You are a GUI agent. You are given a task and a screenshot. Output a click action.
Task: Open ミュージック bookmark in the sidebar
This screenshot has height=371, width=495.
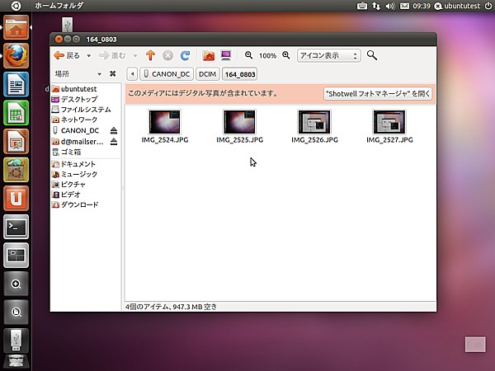(x=86, y=174)
